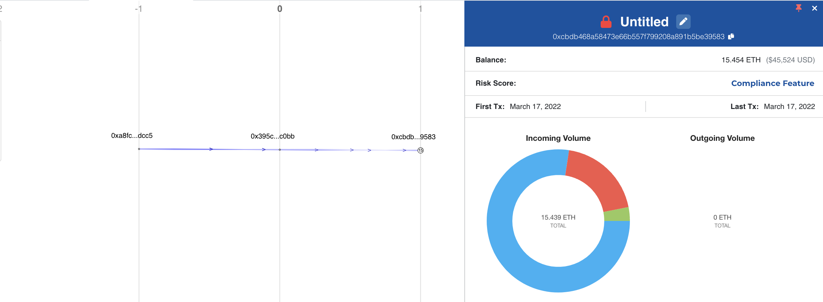The width and height of the screenshot is (823, 302).
Task: Click the 0 ETH outgoing total
Action: coord(722,217)
